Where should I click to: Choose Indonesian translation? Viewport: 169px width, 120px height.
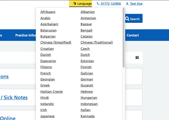tap(89, 104)
